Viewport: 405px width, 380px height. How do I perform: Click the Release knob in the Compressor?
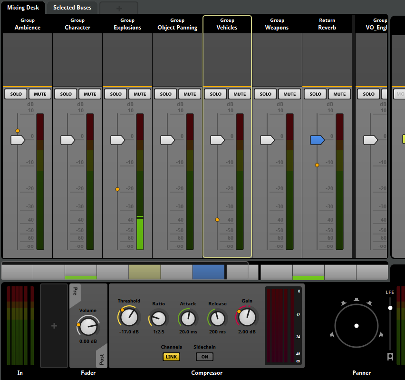(x=217, y=317)
